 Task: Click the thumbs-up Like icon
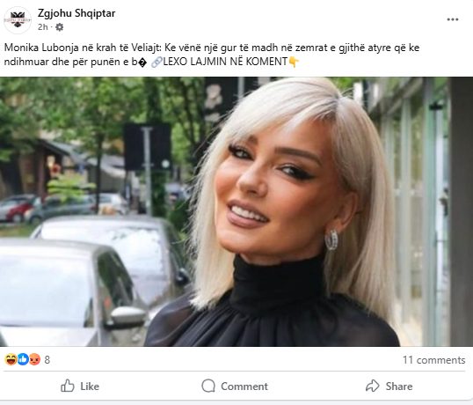68,386
